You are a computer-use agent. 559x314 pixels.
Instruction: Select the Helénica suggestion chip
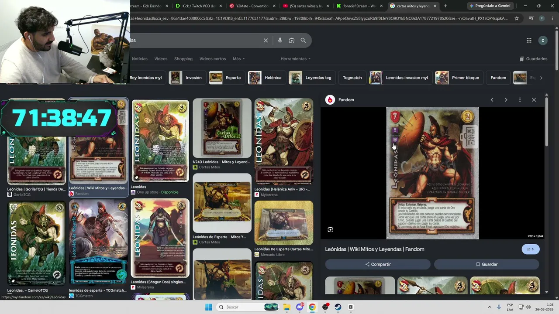[267, 78]
